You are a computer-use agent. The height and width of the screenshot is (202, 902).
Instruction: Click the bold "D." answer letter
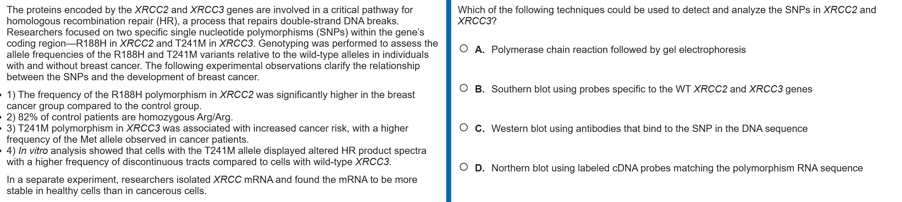[479, 168]
